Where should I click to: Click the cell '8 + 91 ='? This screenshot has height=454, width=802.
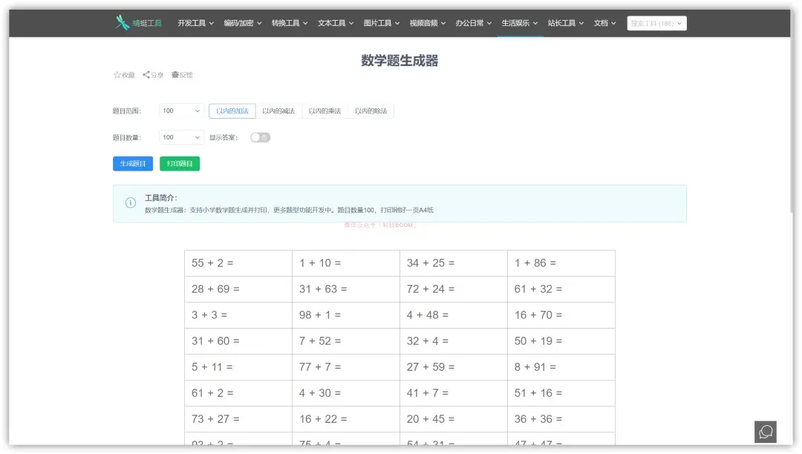click(561, 367)
